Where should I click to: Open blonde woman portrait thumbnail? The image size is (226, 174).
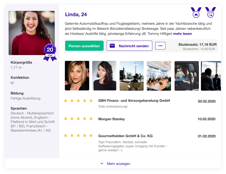tap(77, 76)
